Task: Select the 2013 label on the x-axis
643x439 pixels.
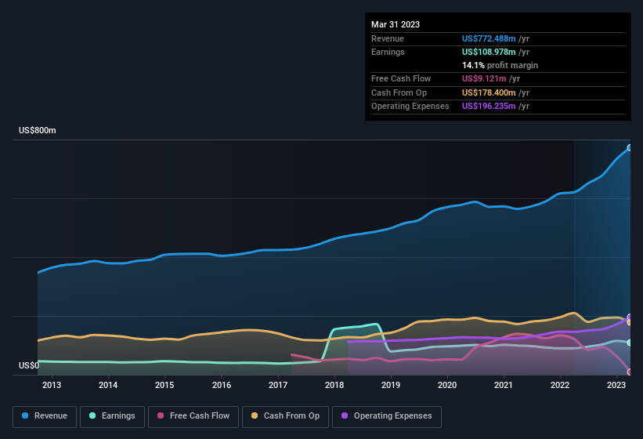Action: (52, 385)
